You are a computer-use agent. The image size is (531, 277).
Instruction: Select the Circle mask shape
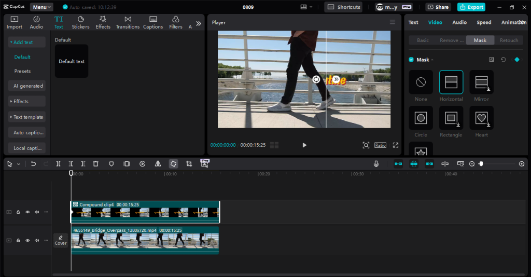click(421, 118)
